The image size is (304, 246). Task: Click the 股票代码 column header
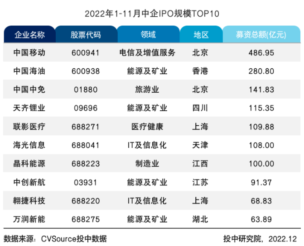pos(86,34)
